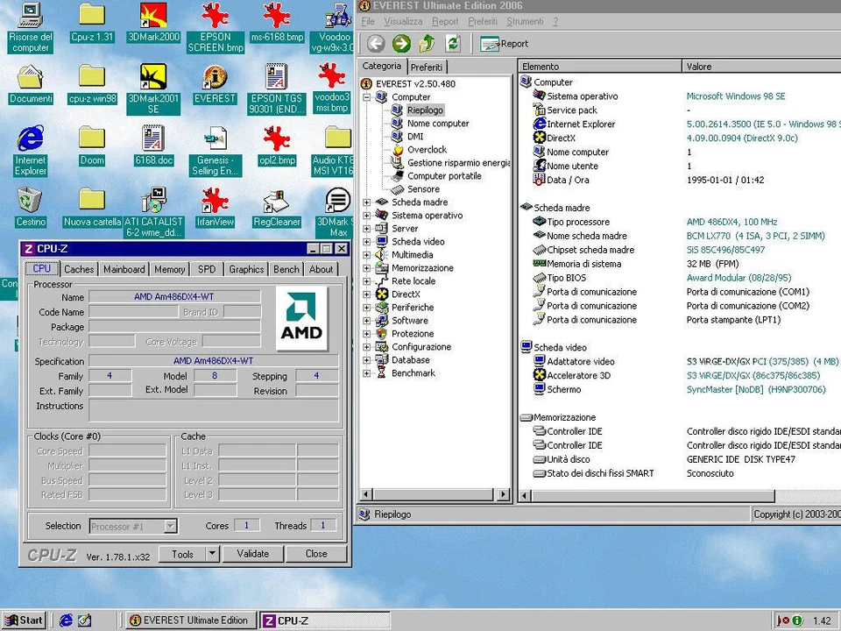Expand the Scheda madre tree node
This screenshot has width=841, height=631.
pos(367,202)
